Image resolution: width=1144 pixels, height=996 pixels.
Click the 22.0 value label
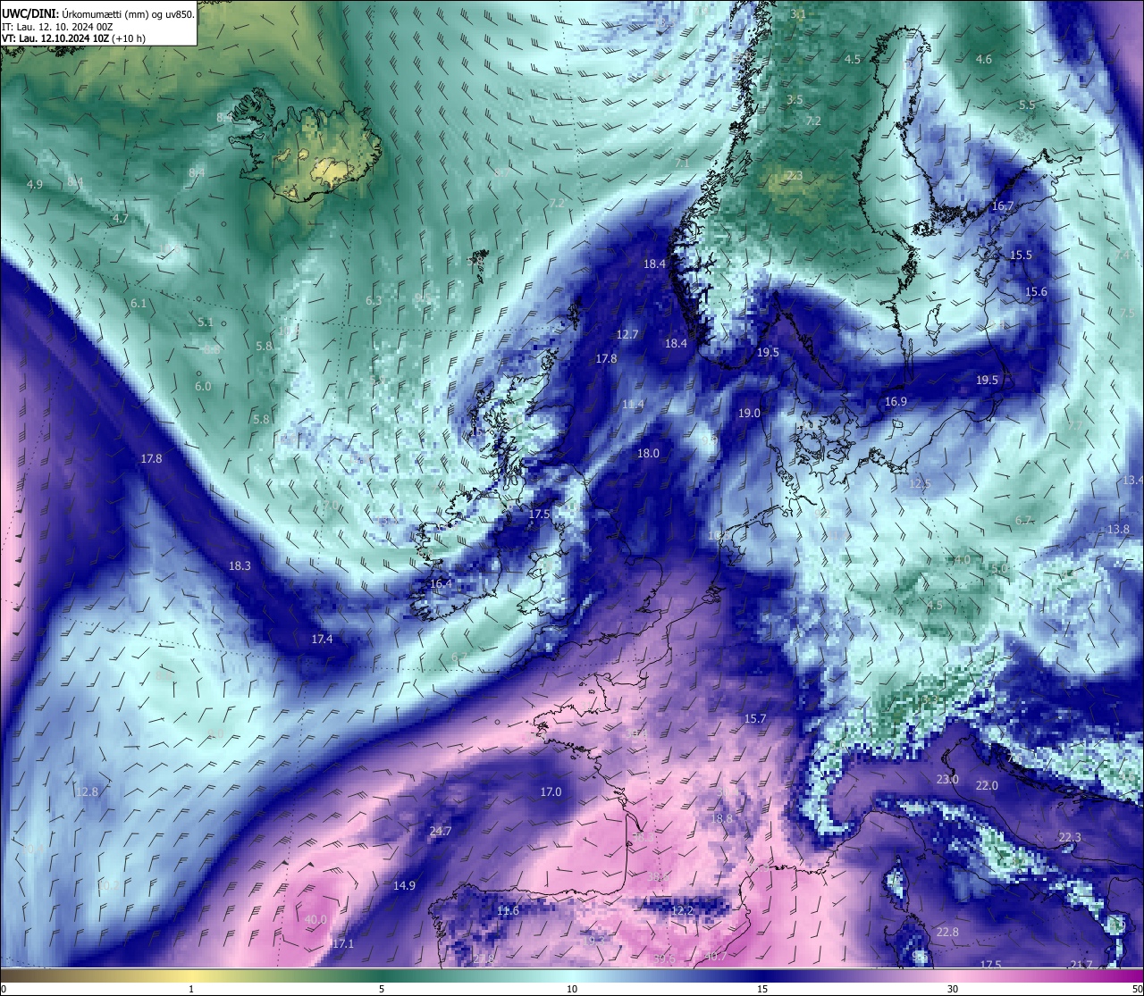pyautogui.click(x=987, y=785)
